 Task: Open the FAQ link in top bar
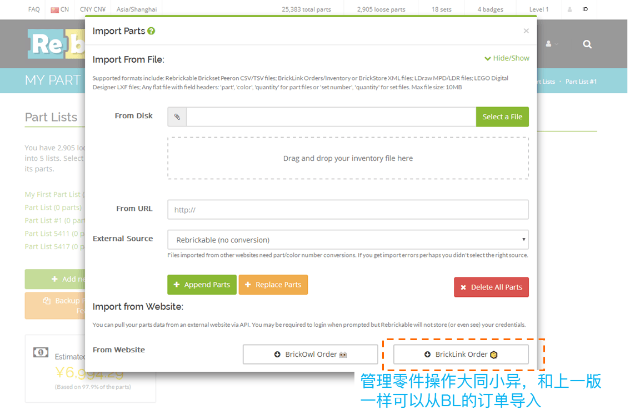pos(34,9)
